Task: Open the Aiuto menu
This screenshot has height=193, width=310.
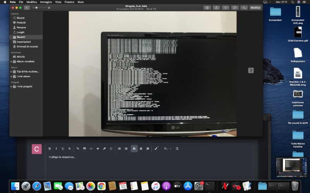Action: point(81,2)
